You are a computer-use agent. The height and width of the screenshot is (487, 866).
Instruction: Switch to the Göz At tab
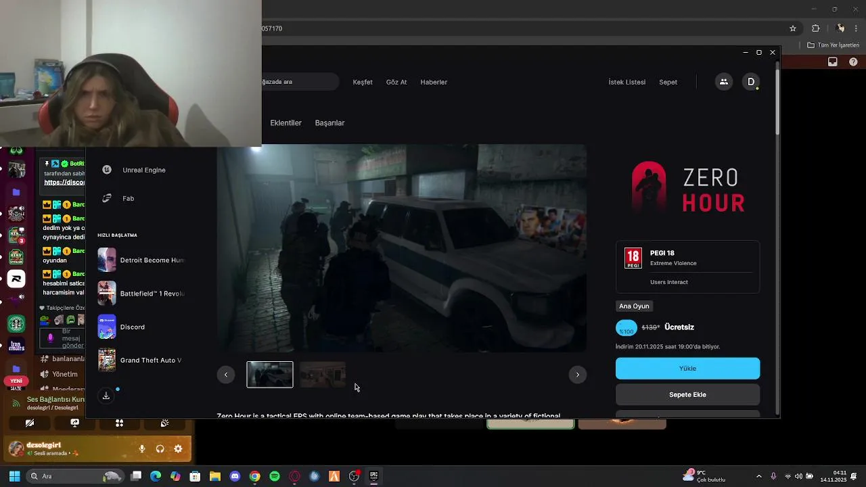click(396, 82)
